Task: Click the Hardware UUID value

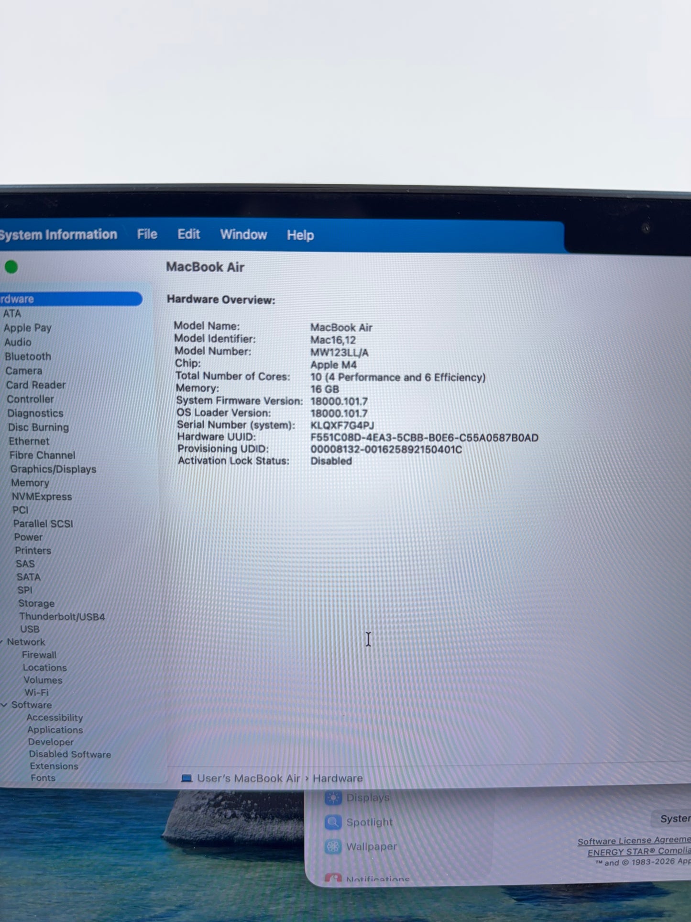Action: [424, 438]
